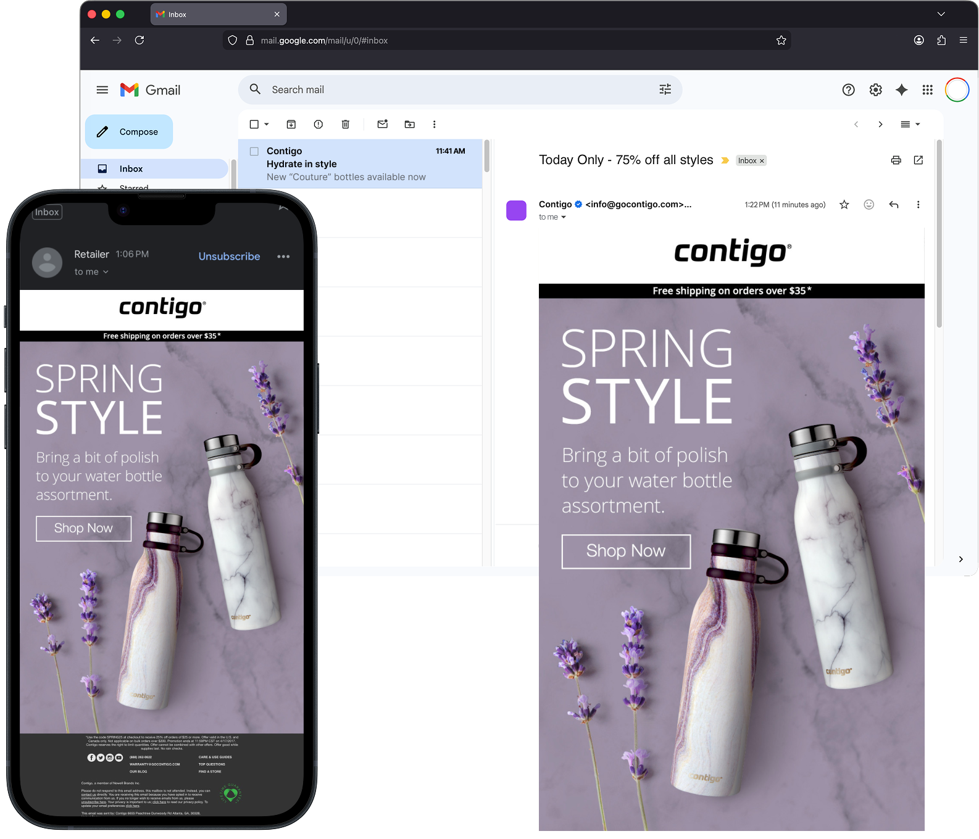The height and width of the screenshot is (839, 979).
Task: Click Shop Now in the desktop email
Action: (626, 551)
